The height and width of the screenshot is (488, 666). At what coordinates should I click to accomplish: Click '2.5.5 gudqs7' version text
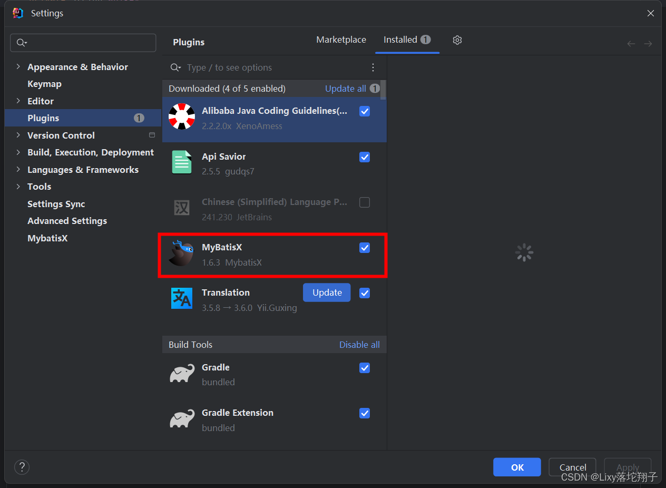(x=228, y=171)
